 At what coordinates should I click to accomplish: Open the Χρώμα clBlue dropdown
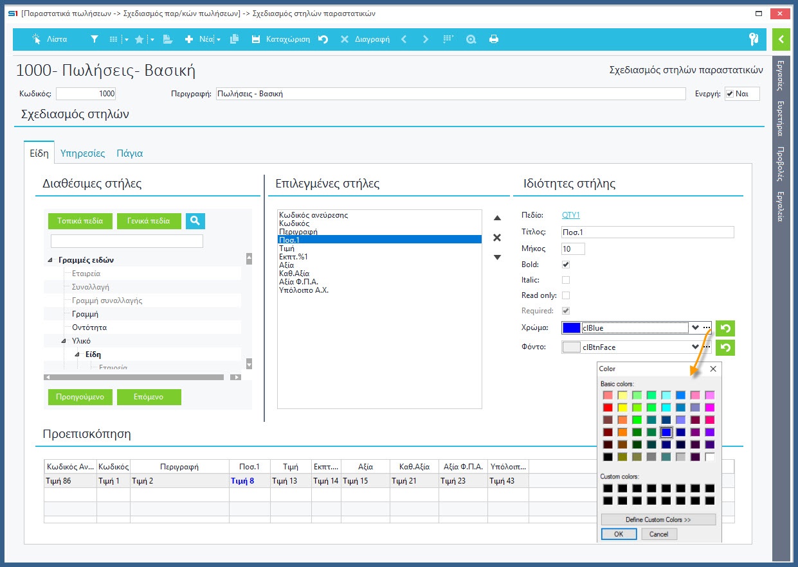(694, 328)
